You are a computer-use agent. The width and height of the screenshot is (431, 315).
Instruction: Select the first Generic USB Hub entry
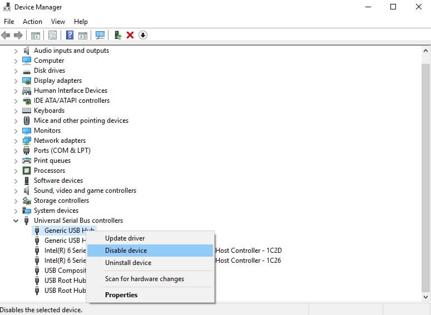coord(64,231)
